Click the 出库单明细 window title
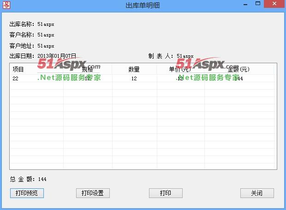The width and height of the screenshot is (286, 210). [x=143, y=5]
